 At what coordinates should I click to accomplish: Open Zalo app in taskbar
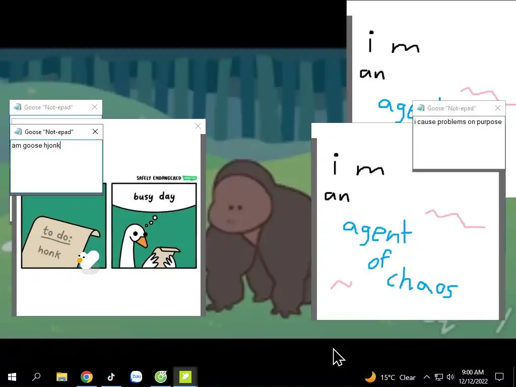coord(136,377)
